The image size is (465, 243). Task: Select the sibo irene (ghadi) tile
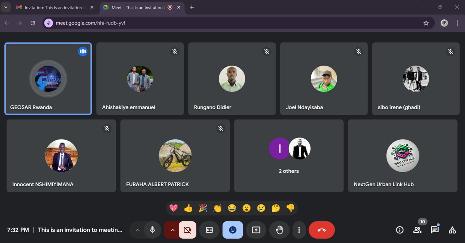[x=416, y=79]
